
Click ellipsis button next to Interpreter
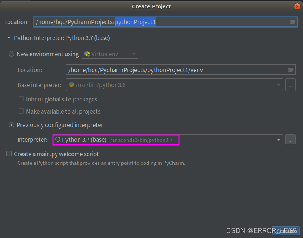point(291,140)
